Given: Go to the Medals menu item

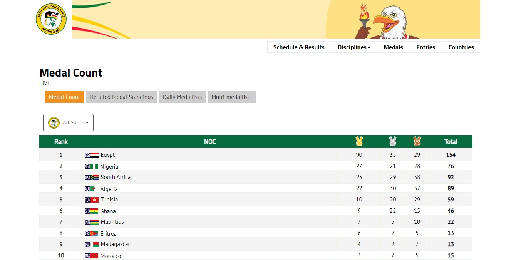Looking at the screenshot, I should pyautogui.click(x=393, y=47).
